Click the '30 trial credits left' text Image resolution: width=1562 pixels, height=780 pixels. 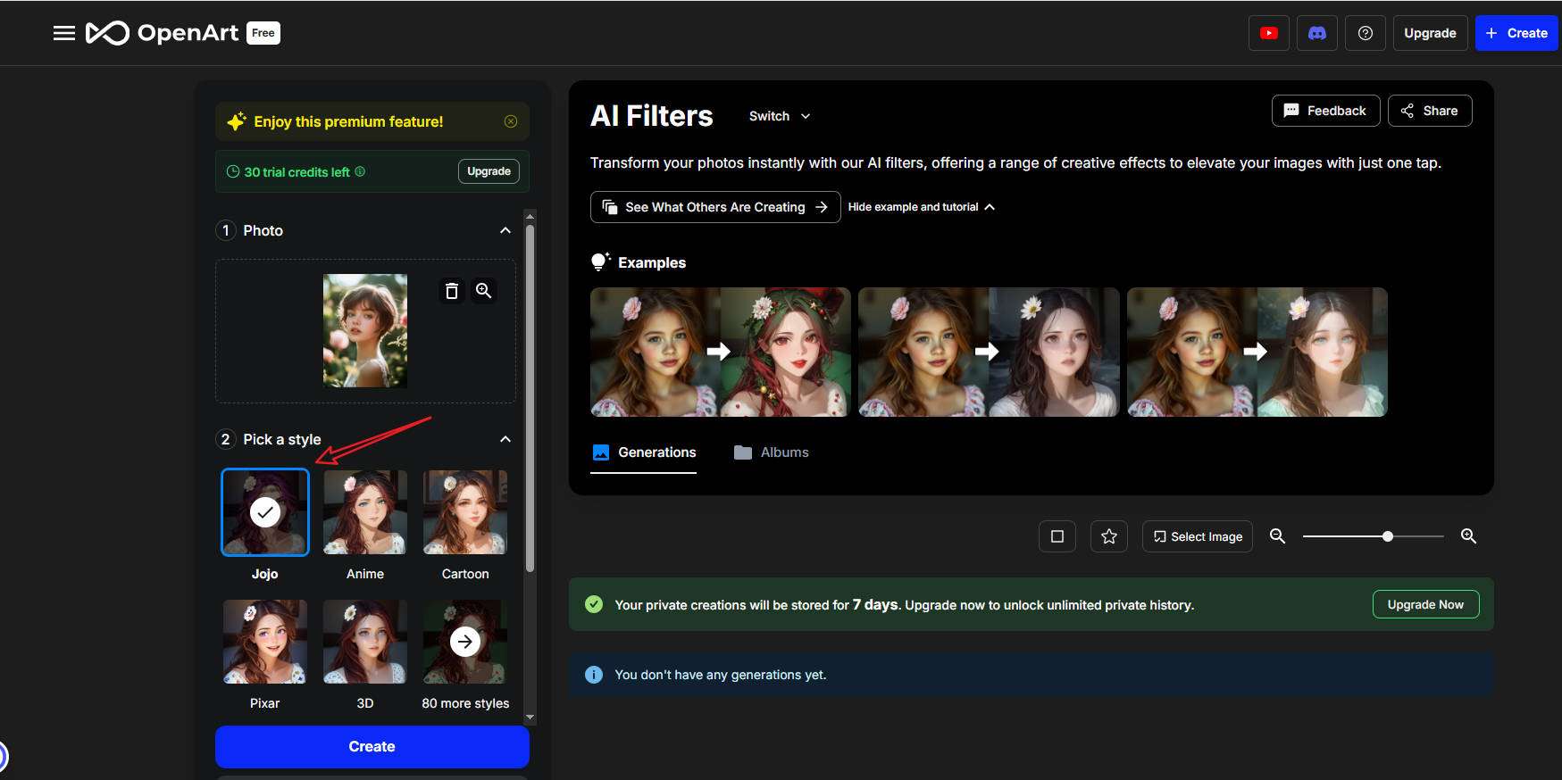[x=297, y=172]
